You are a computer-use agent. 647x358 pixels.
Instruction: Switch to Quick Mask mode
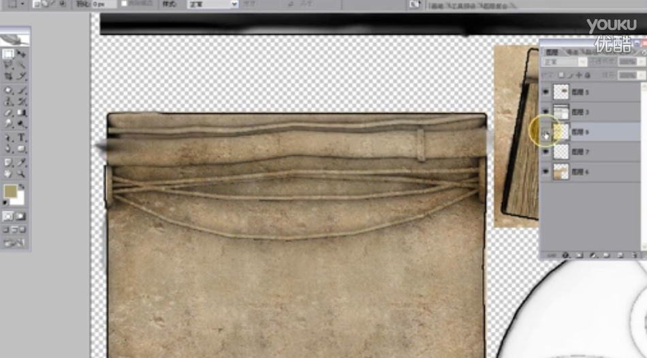click(x=20, y=216)
